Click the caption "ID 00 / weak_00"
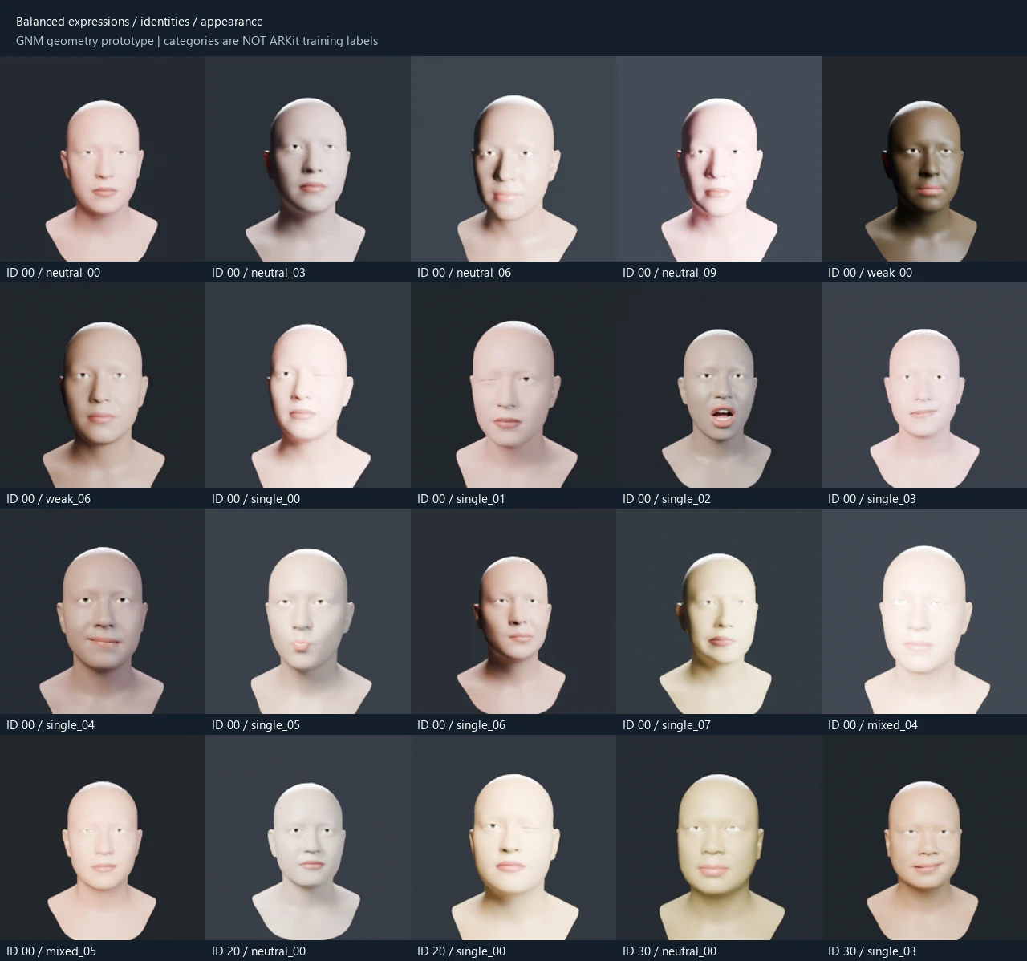Screen dimensions: 1027x961 tap(870, 273)
